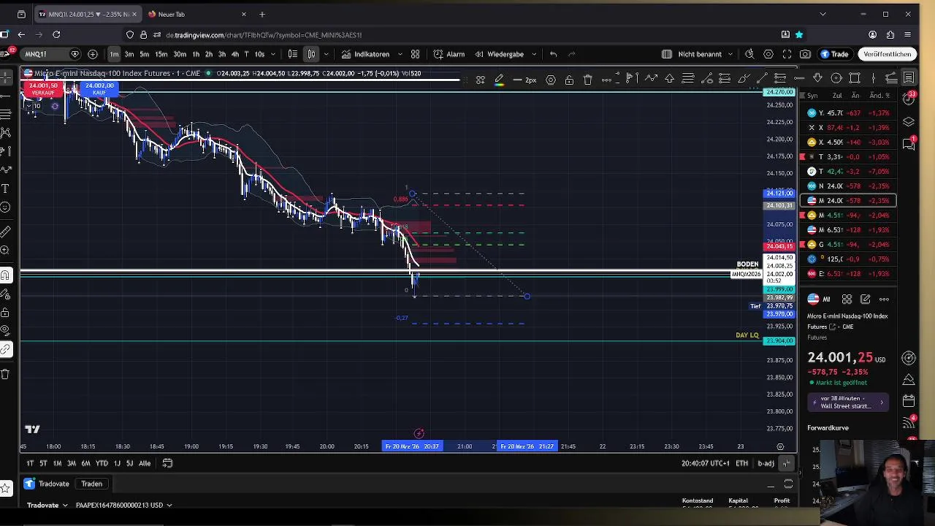Image resolution: width=935 pixels, height=526 pixels.
Task: Open more options in symbol details panel
Action: click(884, 299)
